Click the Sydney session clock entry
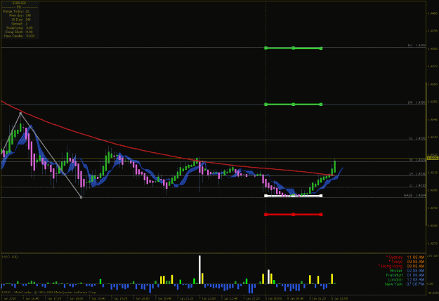The image size is (439, 301). [405, 257]
